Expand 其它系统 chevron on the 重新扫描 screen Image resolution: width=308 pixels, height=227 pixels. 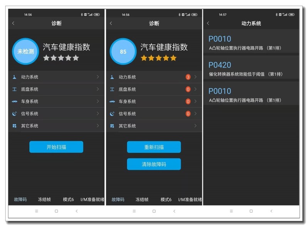pyautogui.click(x=196, y=126)
